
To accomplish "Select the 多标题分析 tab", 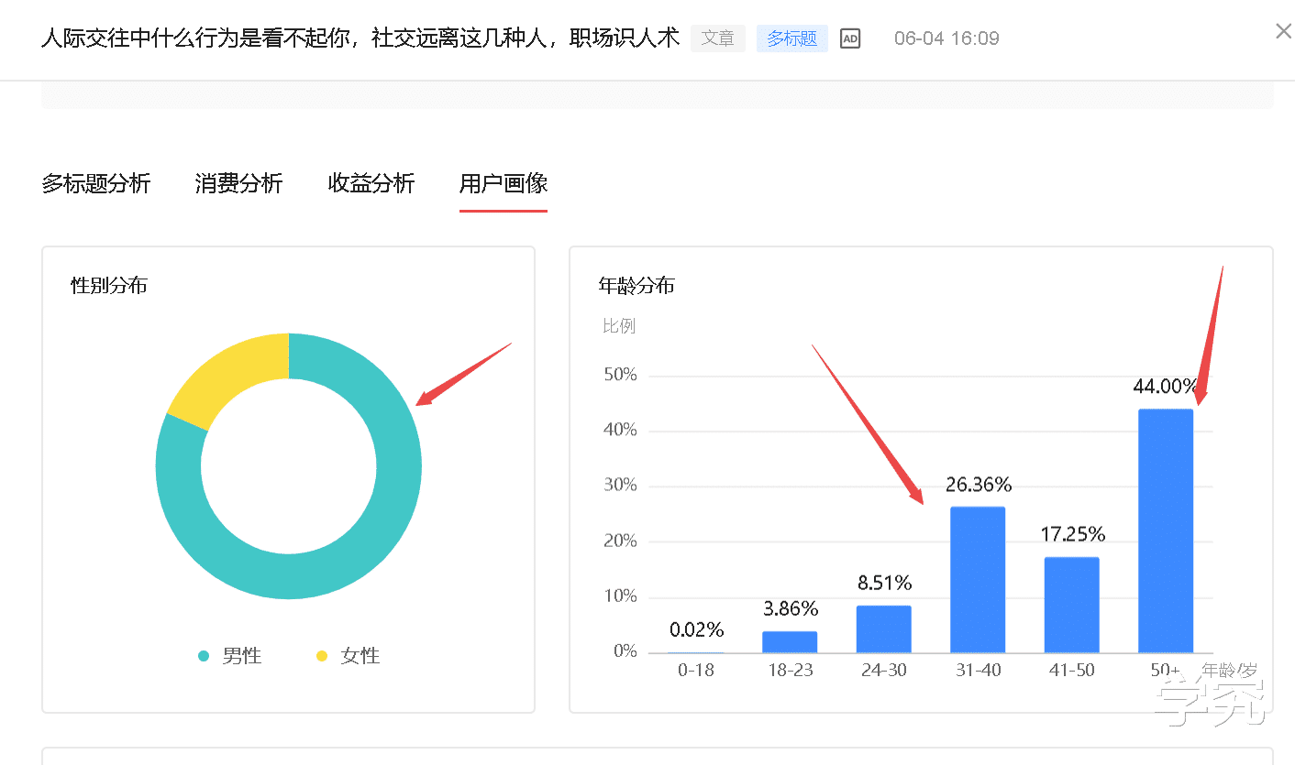I will [95, 183].
